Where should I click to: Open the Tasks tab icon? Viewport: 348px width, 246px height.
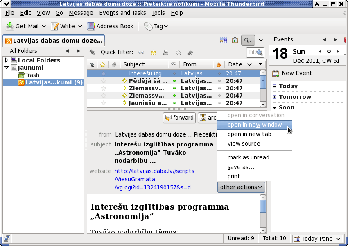pos(235,40)
